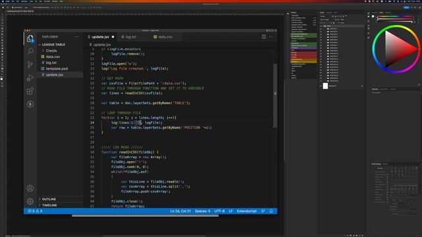Open the Run and Debug view in the activity bar
This screenshot has width=422, height=237.
pyautogui.click(x=30, y=78)
